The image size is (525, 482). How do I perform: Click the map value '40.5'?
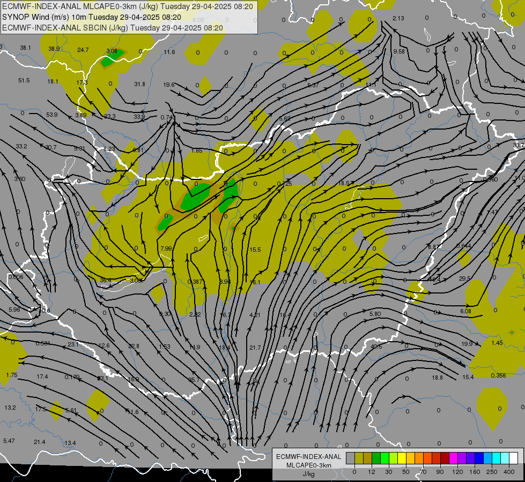[376, 347]
